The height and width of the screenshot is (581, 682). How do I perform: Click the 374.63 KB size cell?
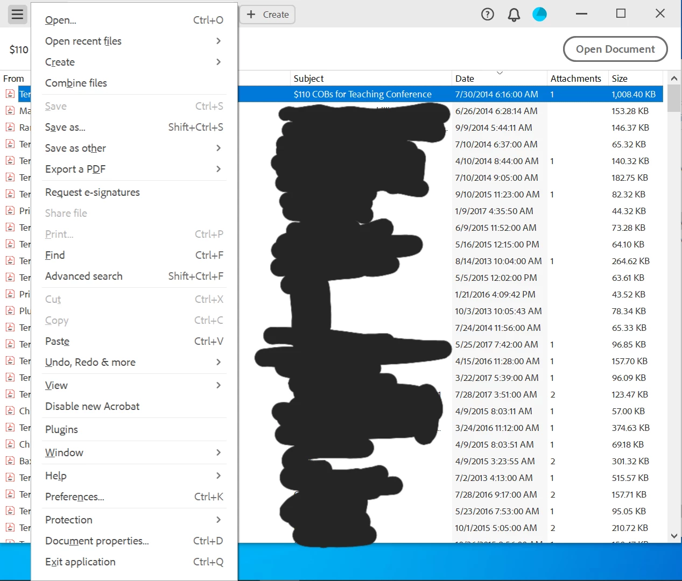[x=630, y=428]
